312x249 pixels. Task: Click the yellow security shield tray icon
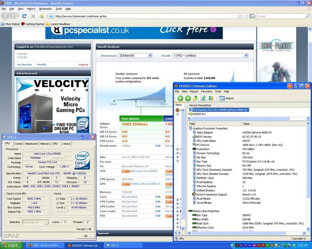coord(276,245)
